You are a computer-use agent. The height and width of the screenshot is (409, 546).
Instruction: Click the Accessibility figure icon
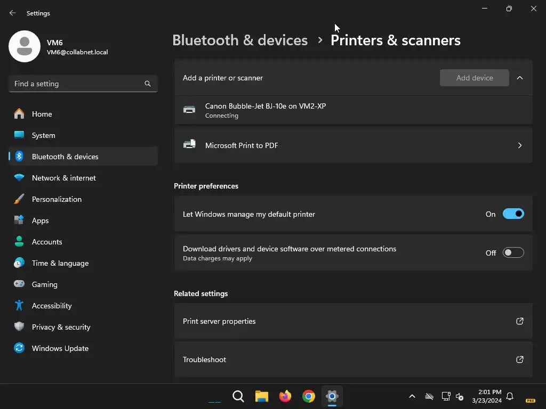click(x=19, y=305)
